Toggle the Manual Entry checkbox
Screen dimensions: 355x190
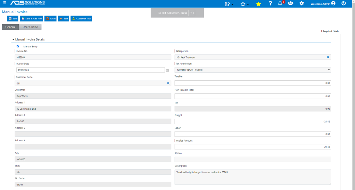[18, 46]
